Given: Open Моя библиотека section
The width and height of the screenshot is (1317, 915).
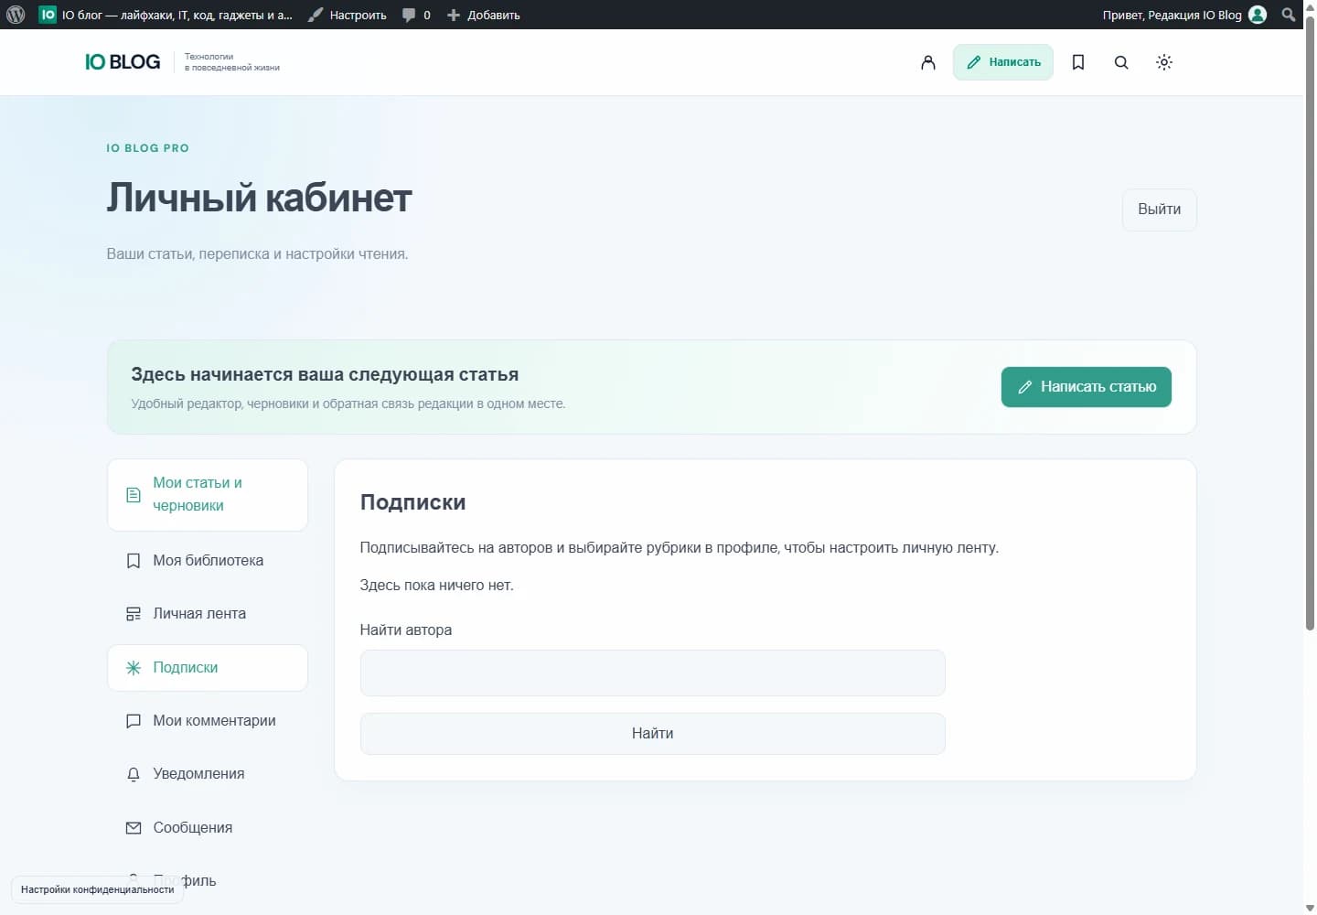Looking at the screenshot, I should (x=208, y=561).
